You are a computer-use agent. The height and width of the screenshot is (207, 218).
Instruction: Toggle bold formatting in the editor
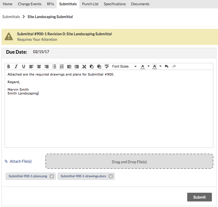click(x=9, y=66)
